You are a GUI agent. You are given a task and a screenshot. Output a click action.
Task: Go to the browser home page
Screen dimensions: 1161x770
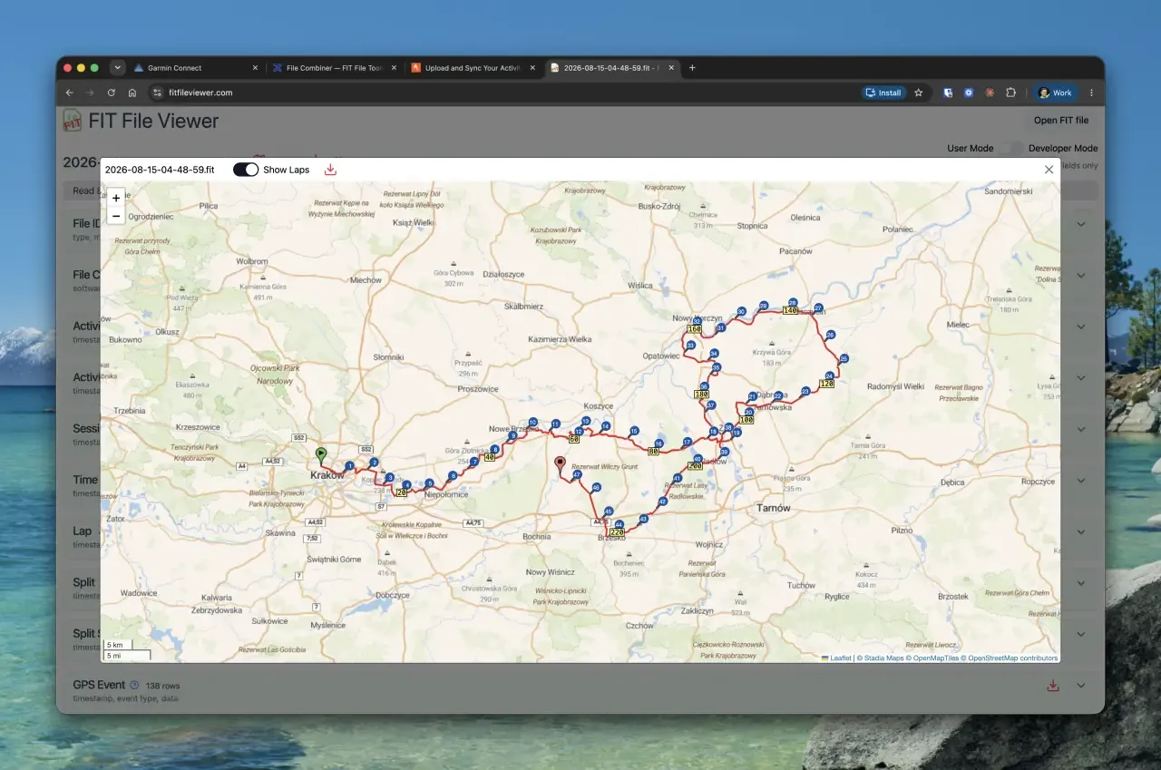pos(132,93)
